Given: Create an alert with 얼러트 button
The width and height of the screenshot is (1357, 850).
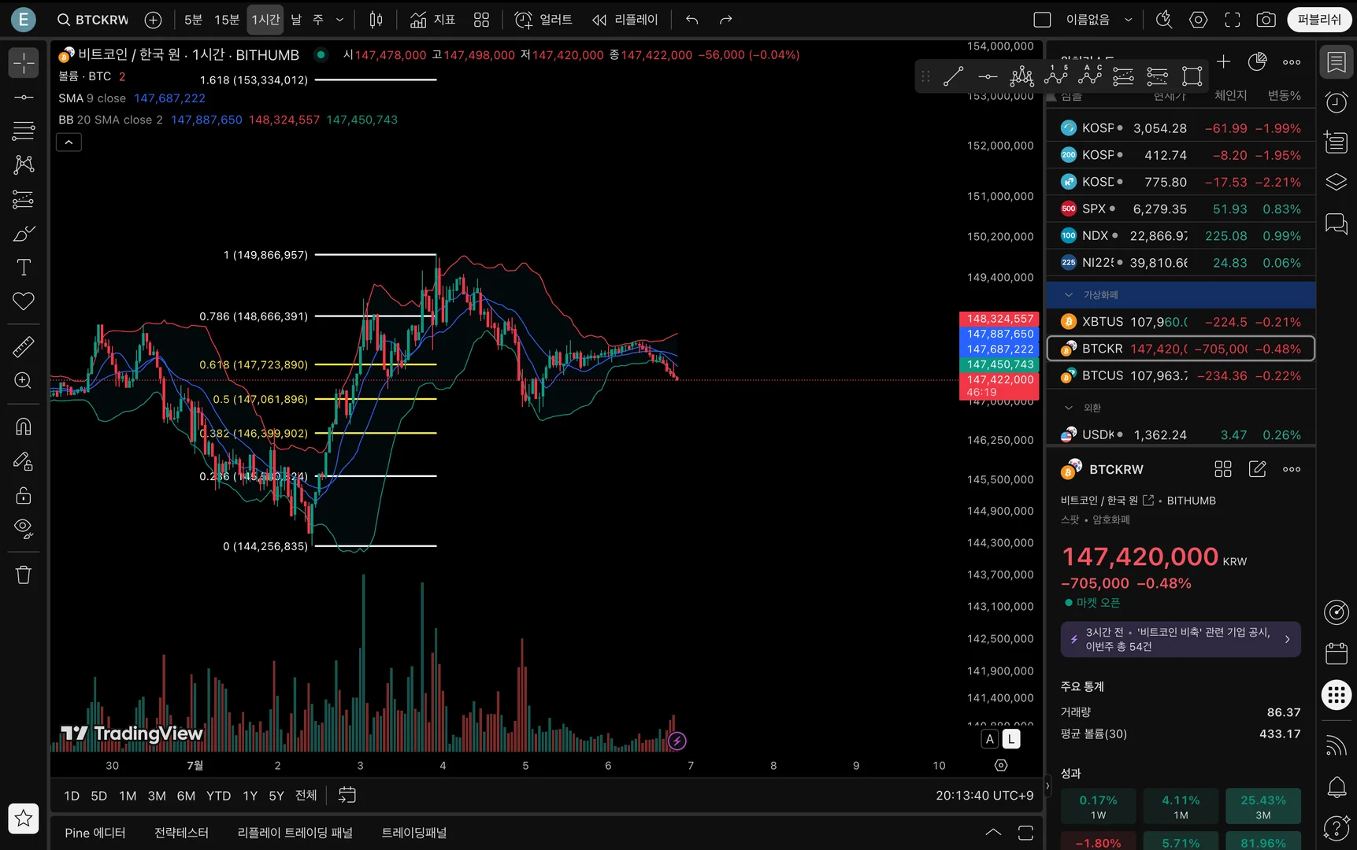Looking at the screenshot, I should (x=543, y=20).
